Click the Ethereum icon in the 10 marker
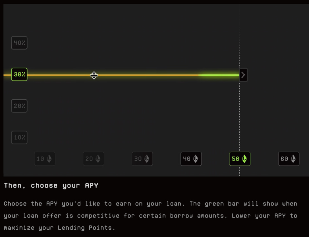Viewport: 309px width, 237px height. tap(49, 159)
